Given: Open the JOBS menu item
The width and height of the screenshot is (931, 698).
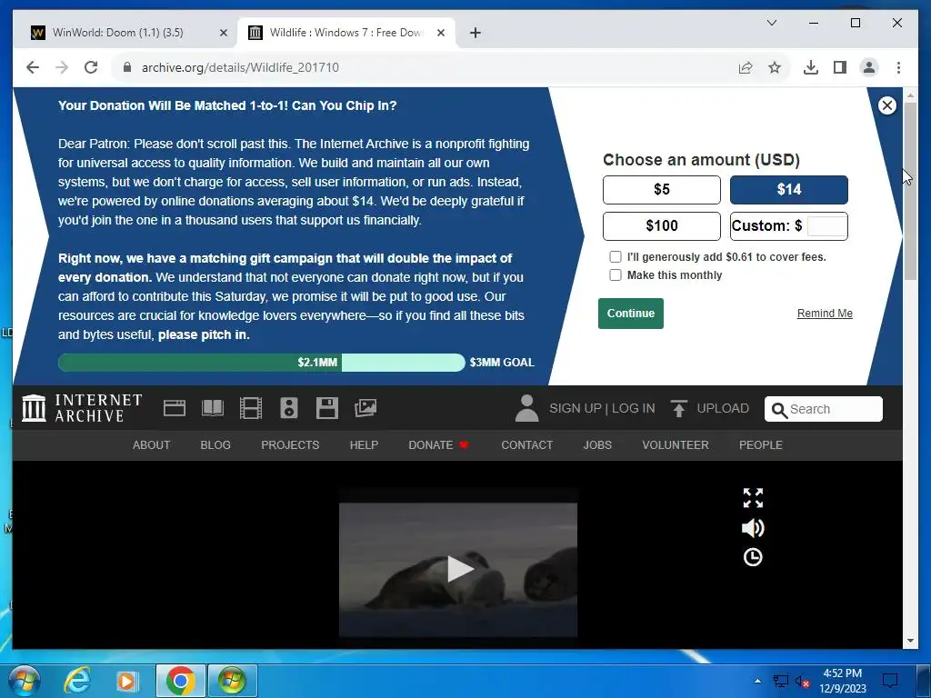Looking at the screenshot, I should click(597, 445).
